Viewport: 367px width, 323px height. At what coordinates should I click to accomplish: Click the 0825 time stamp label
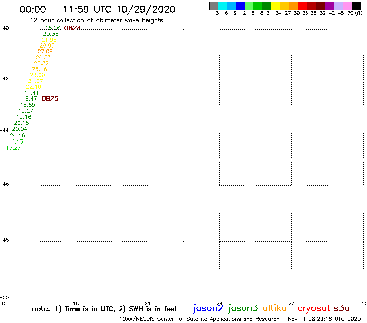coord(50,99)
